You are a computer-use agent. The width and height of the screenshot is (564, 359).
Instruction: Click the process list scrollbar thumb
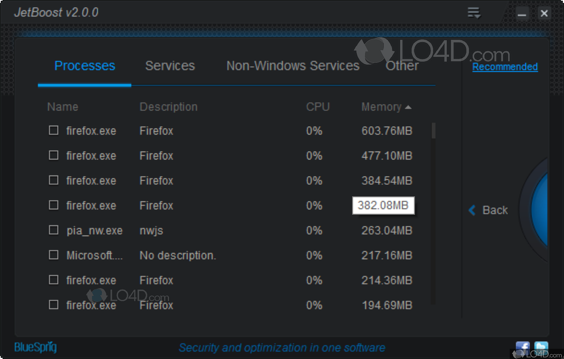[x=433, y=131]
